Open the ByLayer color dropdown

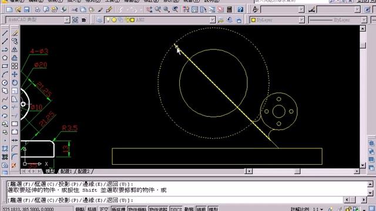coord(301,20)
